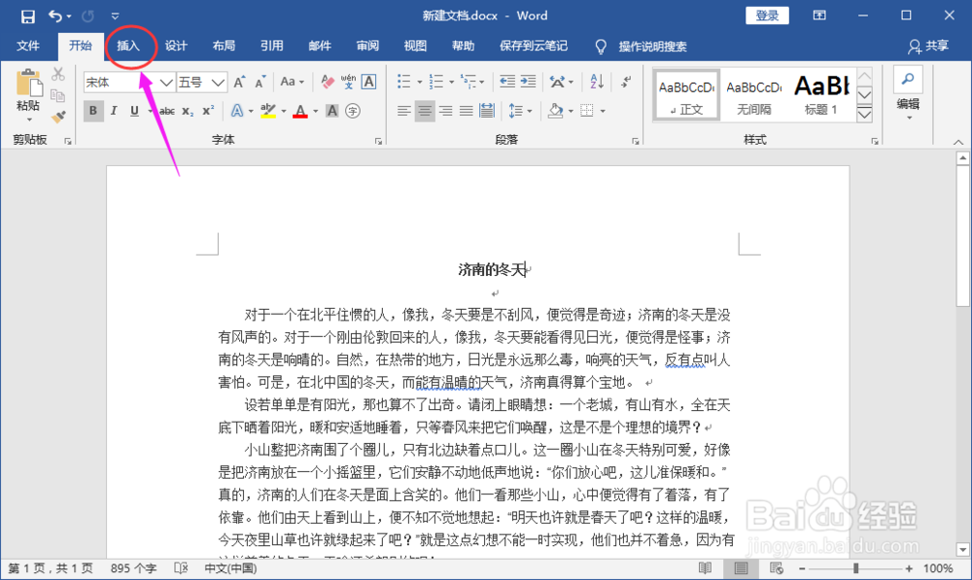This screenshot has height=580, width=972.
Task: Click the Justify alignment icon
Action: [x=467, y=111]
